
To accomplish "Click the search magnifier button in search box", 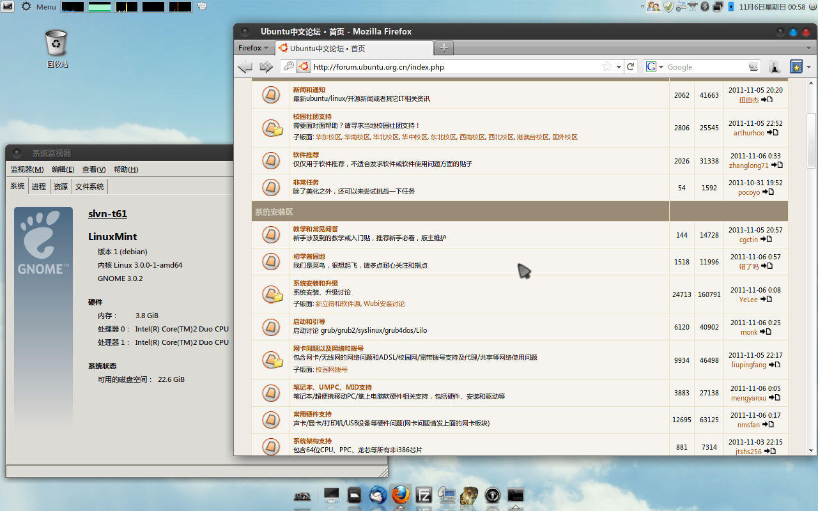I will point(753,66).
